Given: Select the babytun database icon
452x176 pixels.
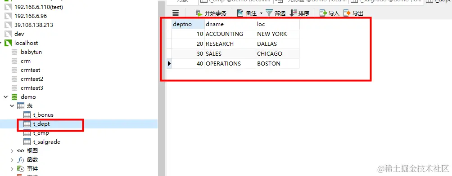Looking at the screenshot, I should (x=14, y=52).
